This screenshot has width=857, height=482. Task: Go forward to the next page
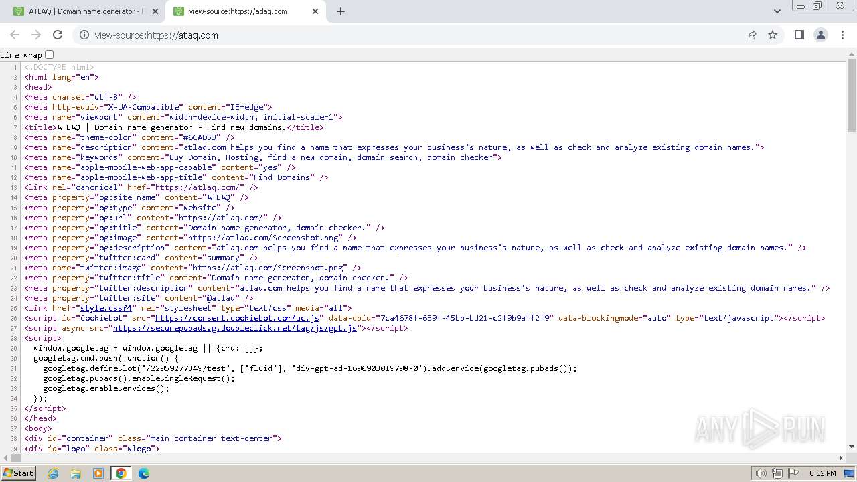36,35
